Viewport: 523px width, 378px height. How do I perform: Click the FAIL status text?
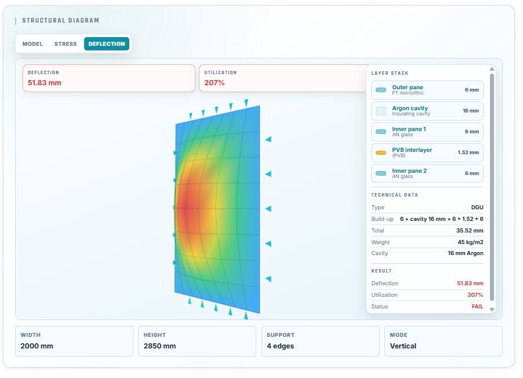[477, 307]
